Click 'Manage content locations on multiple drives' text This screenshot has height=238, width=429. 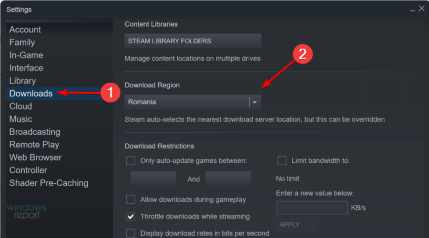[x=193, y=59]
